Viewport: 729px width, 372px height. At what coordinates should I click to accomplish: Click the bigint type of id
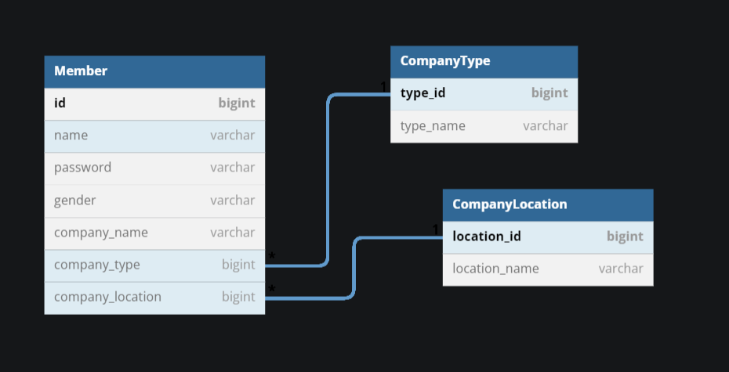237,103
